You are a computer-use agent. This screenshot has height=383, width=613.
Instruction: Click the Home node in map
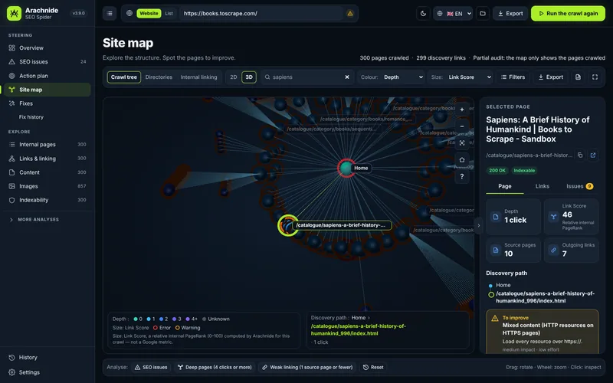click(346, 168)
